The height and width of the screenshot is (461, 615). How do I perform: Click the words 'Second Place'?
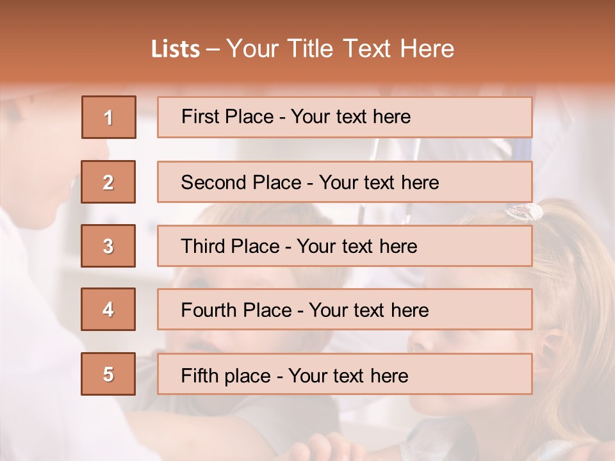click(x=240, y=182)
